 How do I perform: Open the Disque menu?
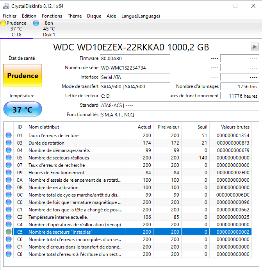[94, 16]
